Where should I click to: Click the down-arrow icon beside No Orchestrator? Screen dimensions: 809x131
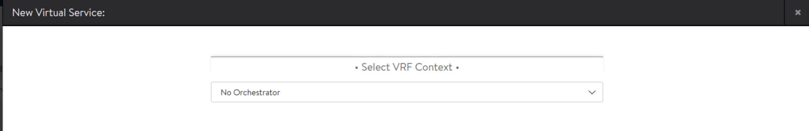coord(592,93)
